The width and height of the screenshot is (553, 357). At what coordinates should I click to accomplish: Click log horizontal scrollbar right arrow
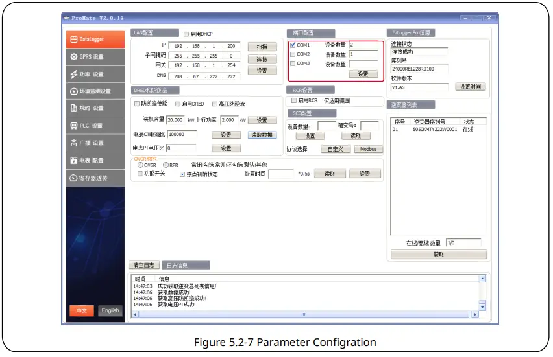coord(475,314)
